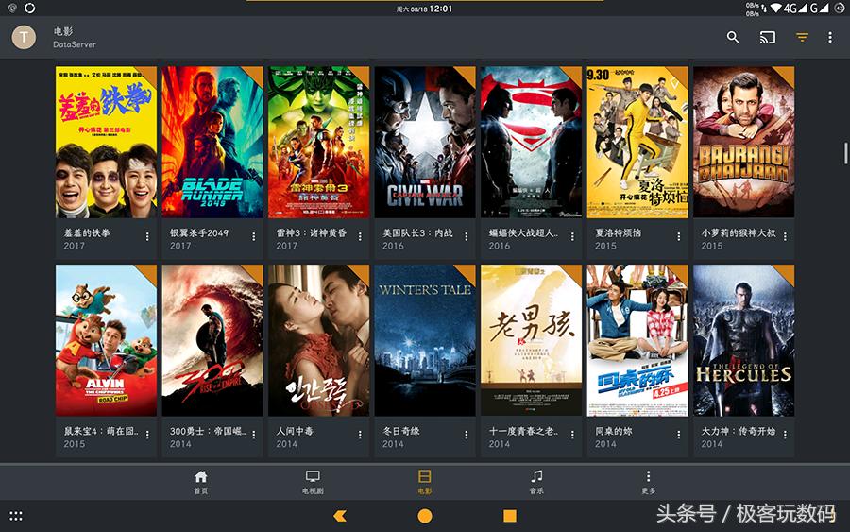Open the 羞羞的铁拳 poster
The height and width of the screenshot is (532, 850).
106,142
